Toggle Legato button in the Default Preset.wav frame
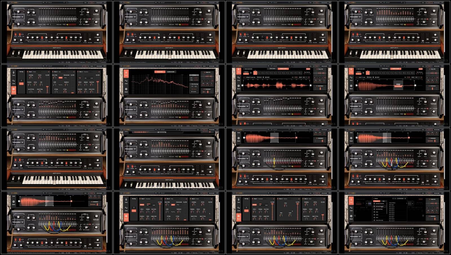 (308, 69)
